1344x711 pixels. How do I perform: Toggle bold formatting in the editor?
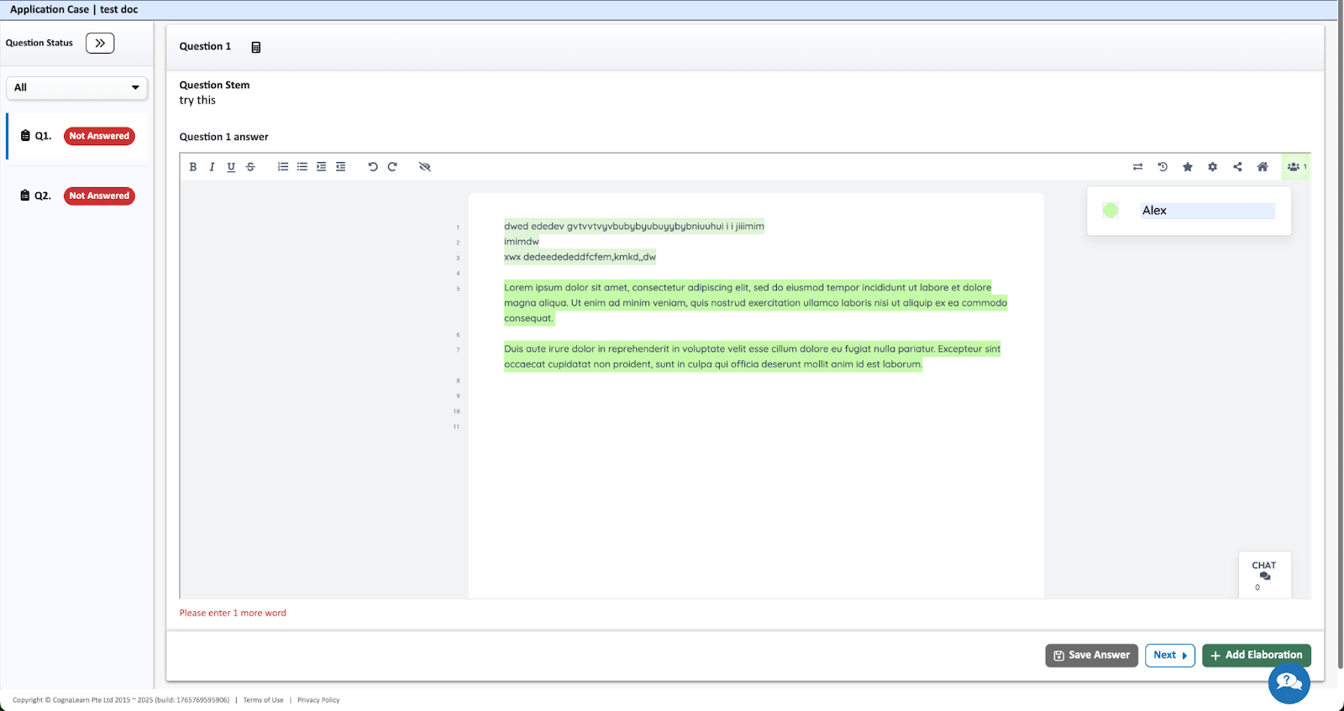click(193, 167)
